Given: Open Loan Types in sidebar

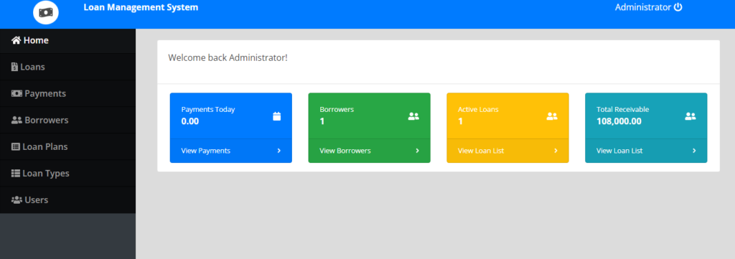Looking at the screenshot, I should [x=67, y=174].
